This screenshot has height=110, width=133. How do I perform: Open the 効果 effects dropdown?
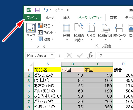coord(46,39)
